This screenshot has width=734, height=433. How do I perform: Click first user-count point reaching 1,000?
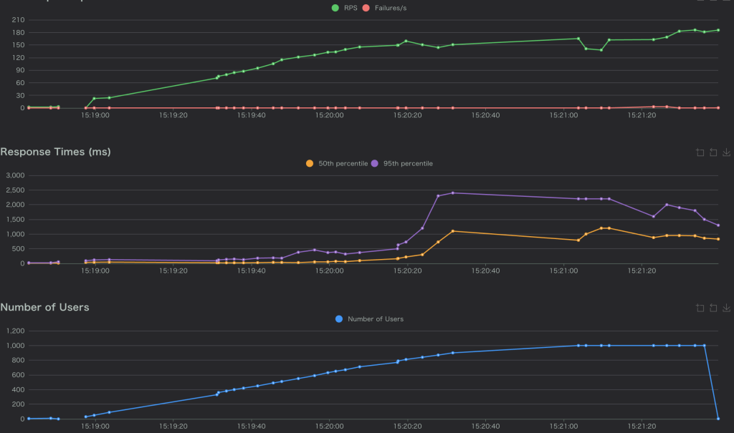(578, 346)
